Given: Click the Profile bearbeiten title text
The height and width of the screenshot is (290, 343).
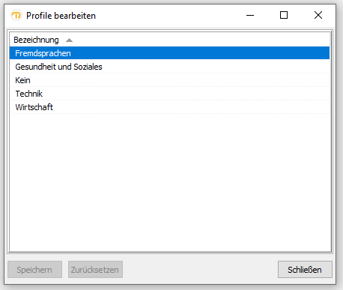Looking at the screenshot, I should [61, 16].
